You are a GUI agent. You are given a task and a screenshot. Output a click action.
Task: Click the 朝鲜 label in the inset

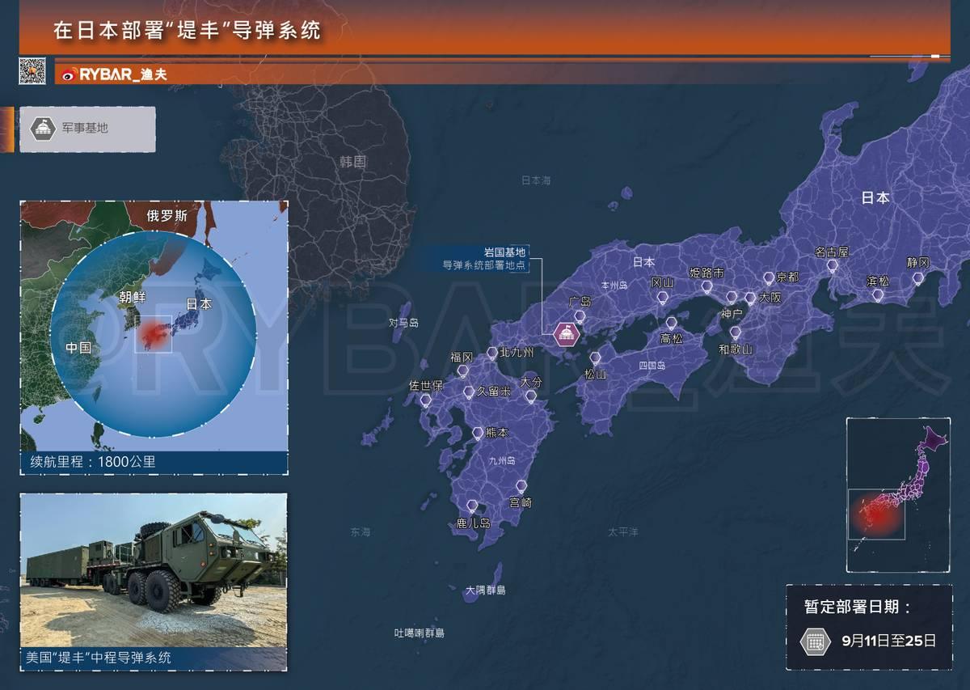(x=132, y=297)
